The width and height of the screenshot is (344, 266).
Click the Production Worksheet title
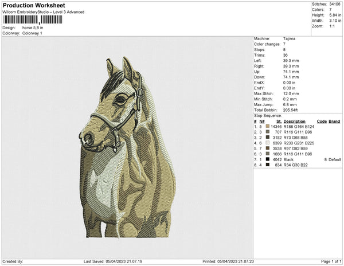34,6
